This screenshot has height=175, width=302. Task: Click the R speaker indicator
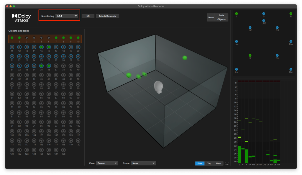pos(291,14)
